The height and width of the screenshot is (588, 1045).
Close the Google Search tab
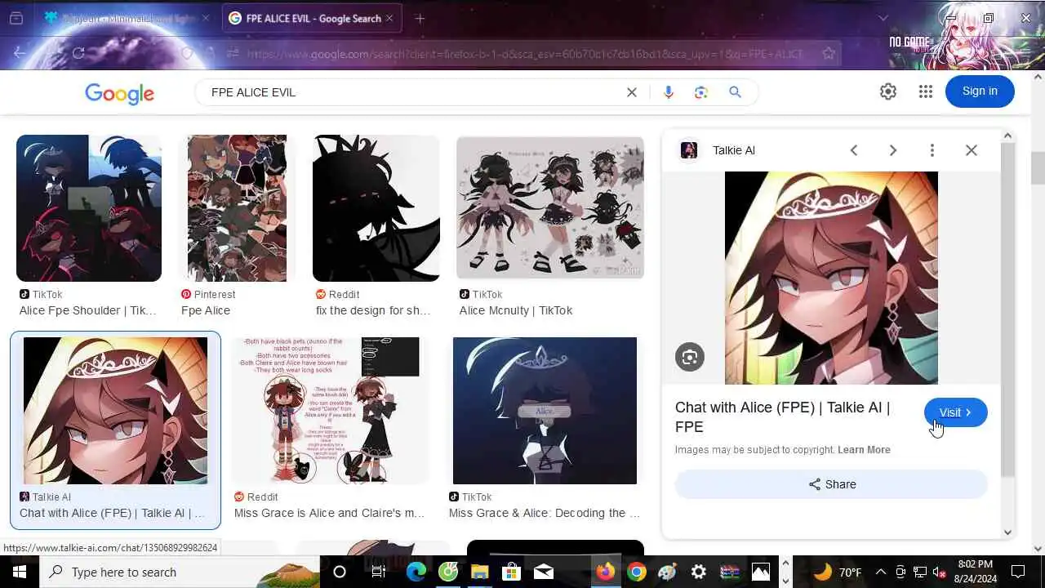pos(389,18)
